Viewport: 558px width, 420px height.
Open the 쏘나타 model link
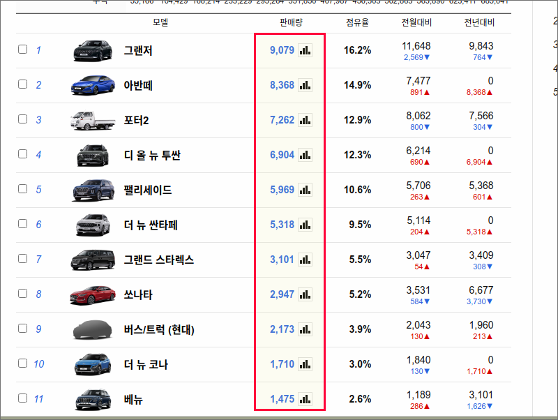click(138, 294)
